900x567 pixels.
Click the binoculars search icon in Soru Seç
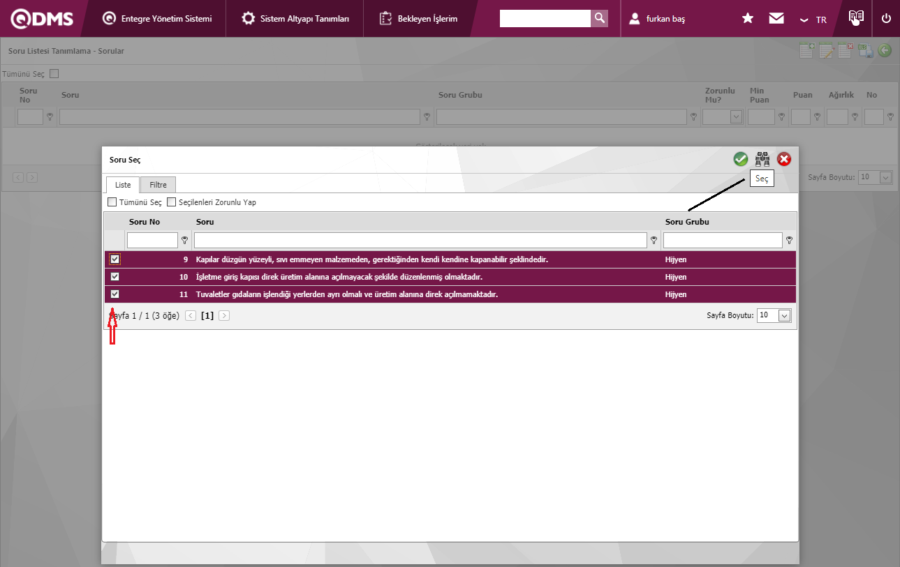(x=762, y=159)
